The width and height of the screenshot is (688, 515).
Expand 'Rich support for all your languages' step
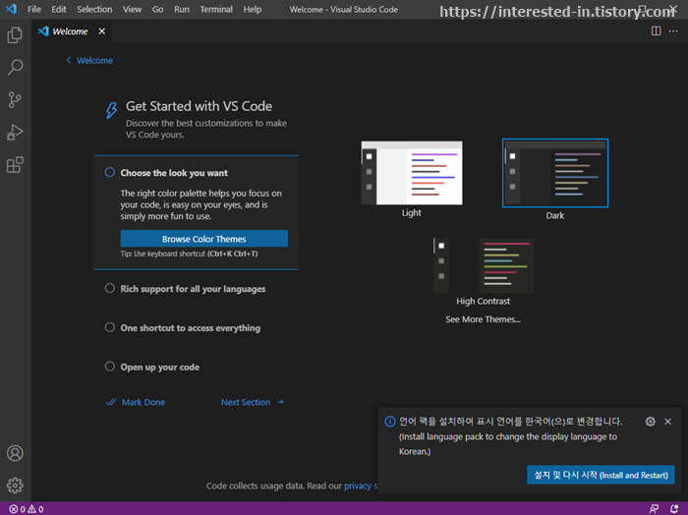(193, 289)
